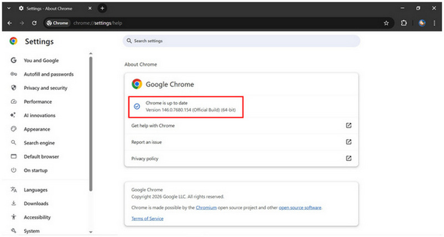Click the wrench System icon
This screenshot has width=444, height=237.
13,230
